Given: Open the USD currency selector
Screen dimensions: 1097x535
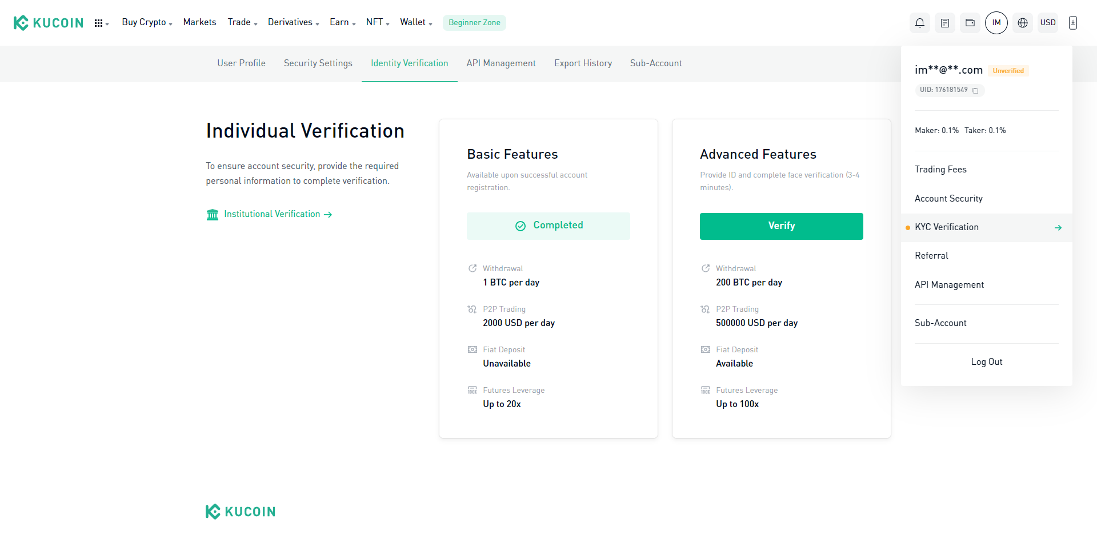Looking at the screenshot, I should tap(1048, 23).
